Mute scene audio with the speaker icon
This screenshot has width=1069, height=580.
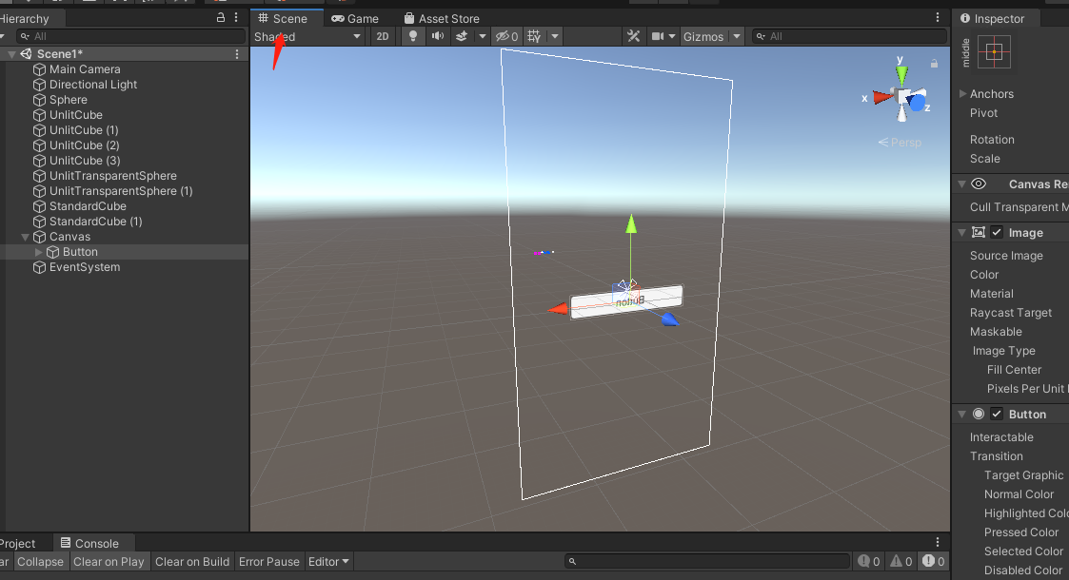(x=437, y=36)
